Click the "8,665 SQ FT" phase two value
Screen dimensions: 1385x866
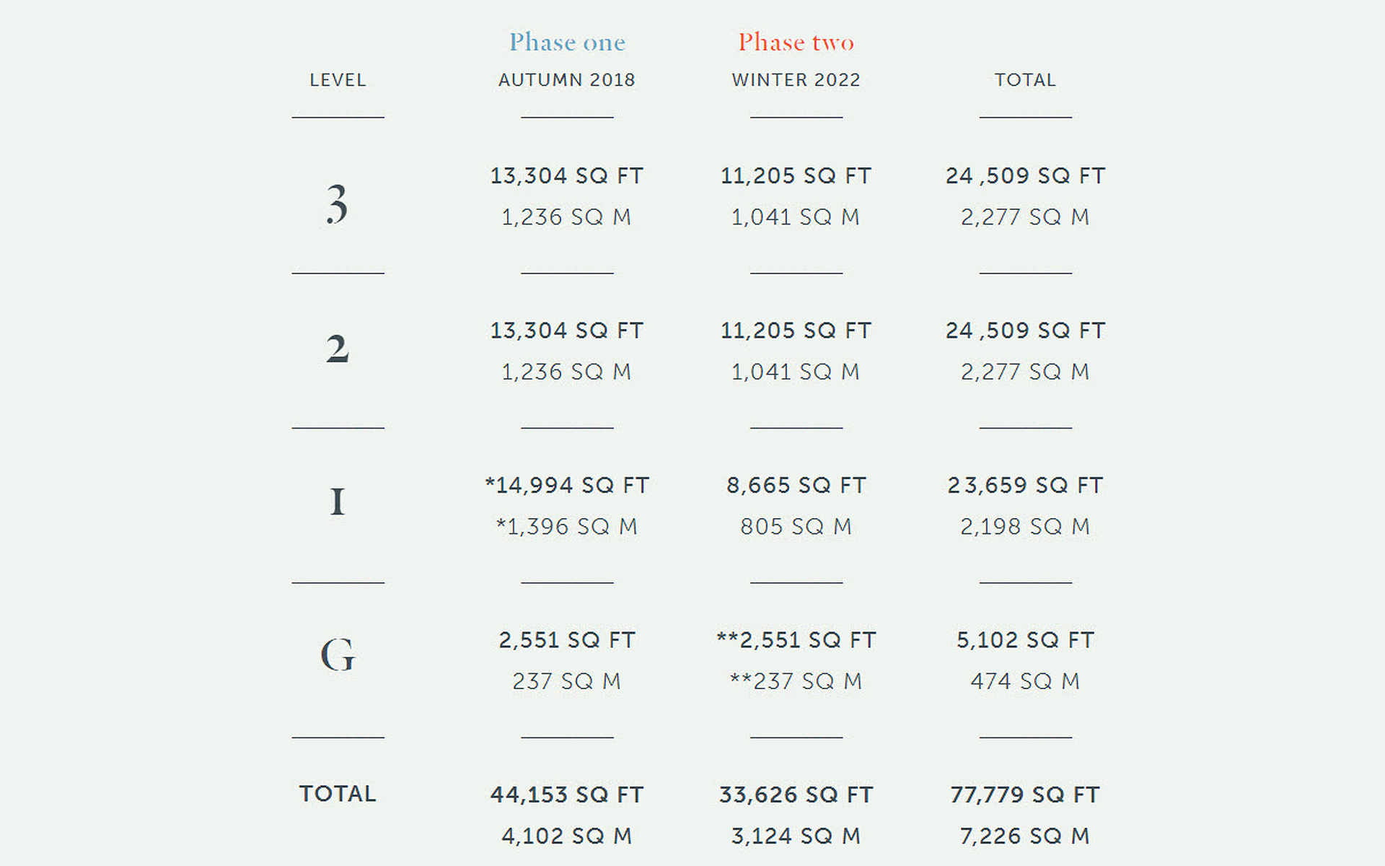796,486
